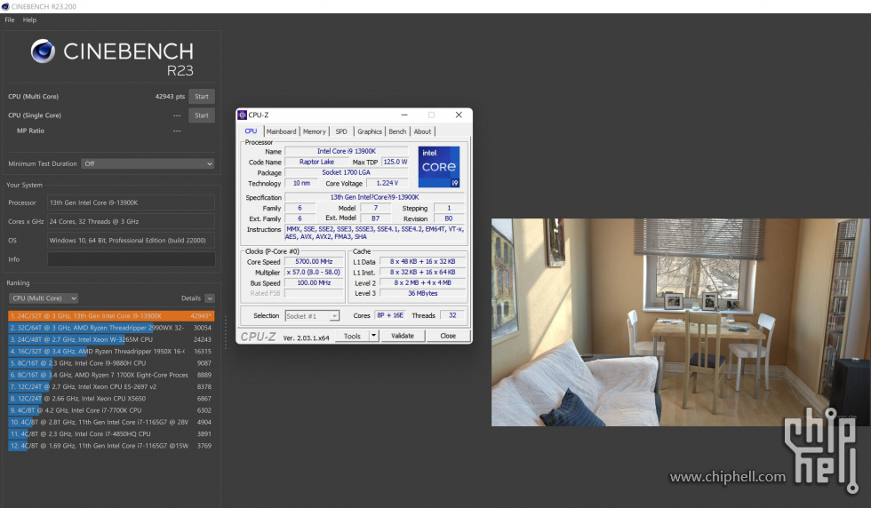Screen dimensions: 871x508
Task: Open the File menu in Cinebench
Action: pyautogui.click(x=10, y=20)
